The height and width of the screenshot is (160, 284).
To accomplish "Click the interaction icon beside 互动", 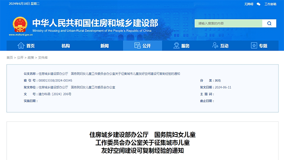I will point(215,46).
